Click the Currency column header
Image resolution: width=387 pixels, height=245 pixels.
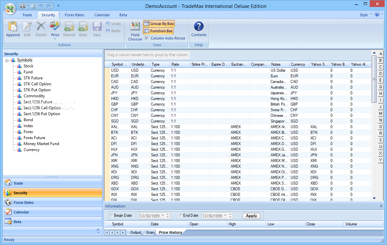299,64
